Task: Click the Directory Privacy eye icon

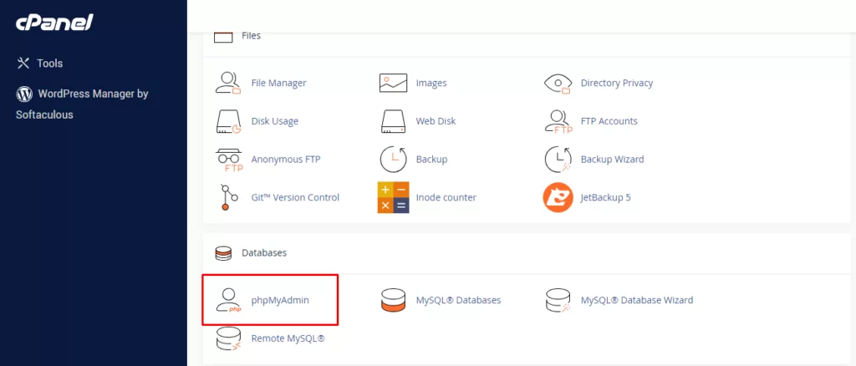Action: [x=558, y=84]
